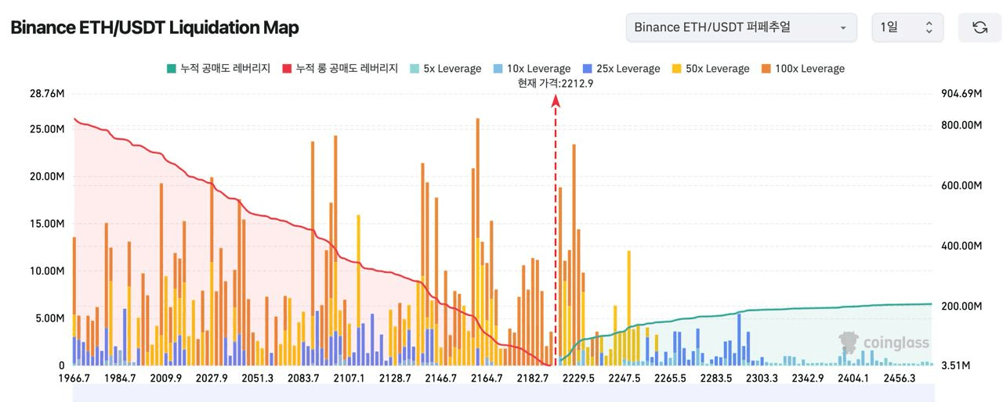This screenshot has width=1003, height=402.
Task: Click the green 누적 공매도 color swatch
Action: point(171,69)
